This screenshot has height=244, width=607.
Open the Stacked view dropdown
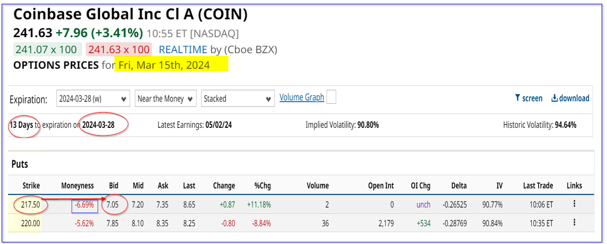click(240, 99)
